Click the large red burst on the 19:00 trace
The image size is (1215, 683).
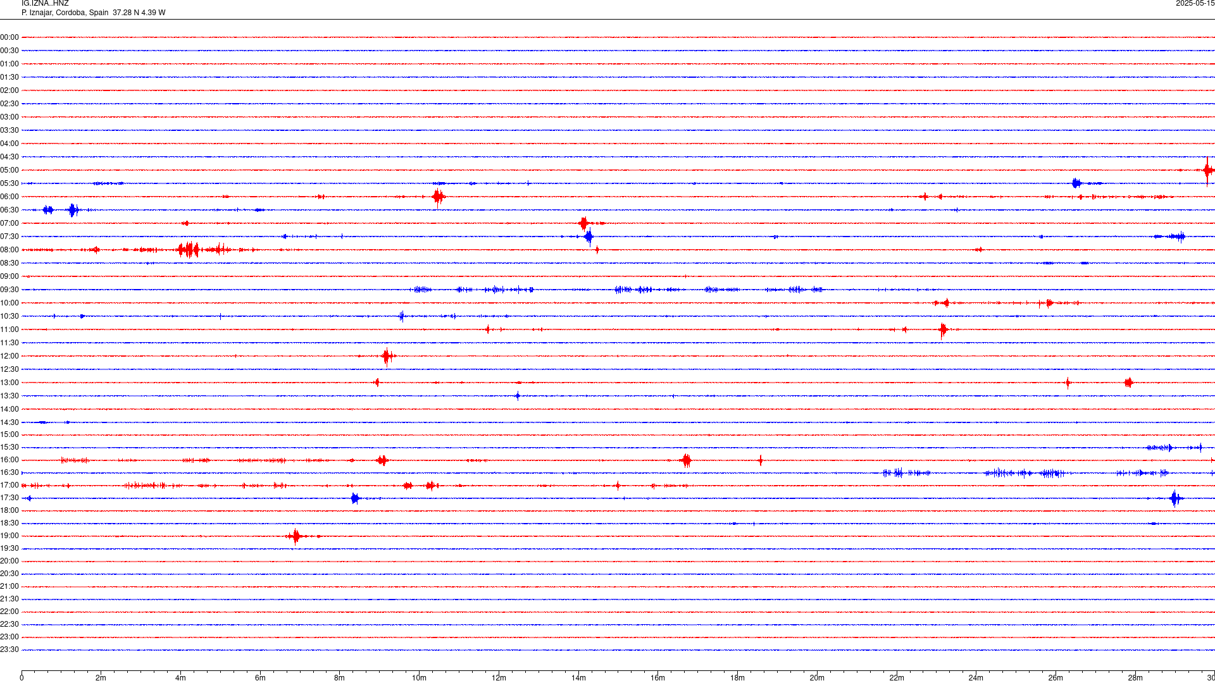(x=296, y=536)
